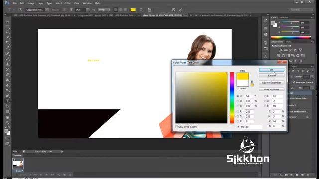Click the H value input field
Image resolution: width=319 pixels, height=179 pixels.
(x=249, y=96)
